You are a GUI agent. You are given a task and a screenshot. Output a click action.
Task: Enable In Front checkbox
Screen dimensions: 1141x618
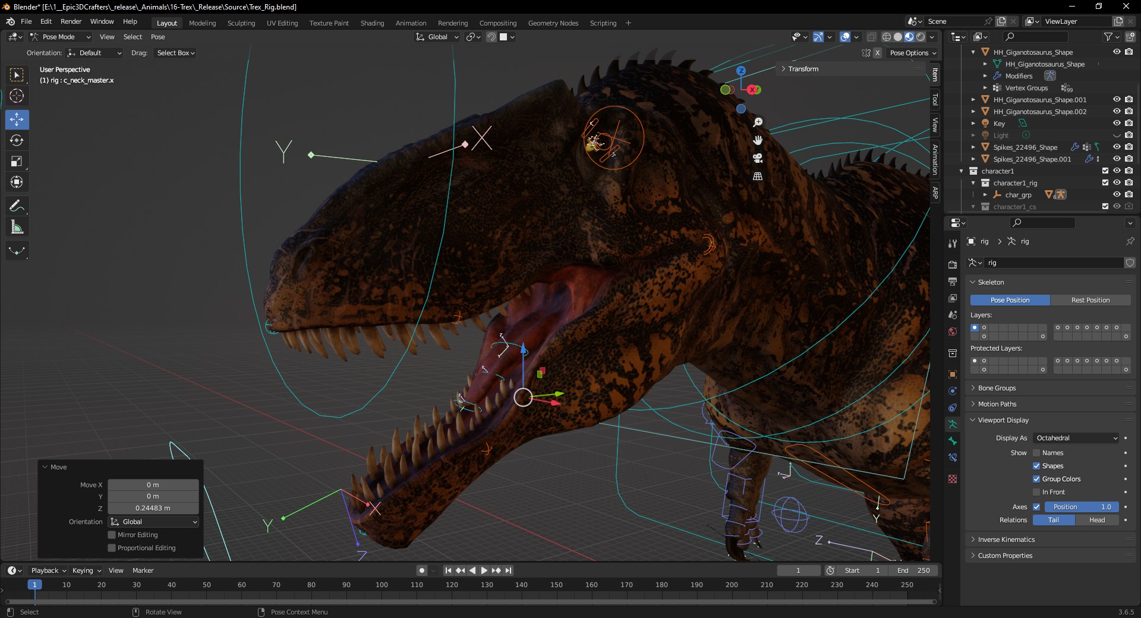coord(1036,492)
